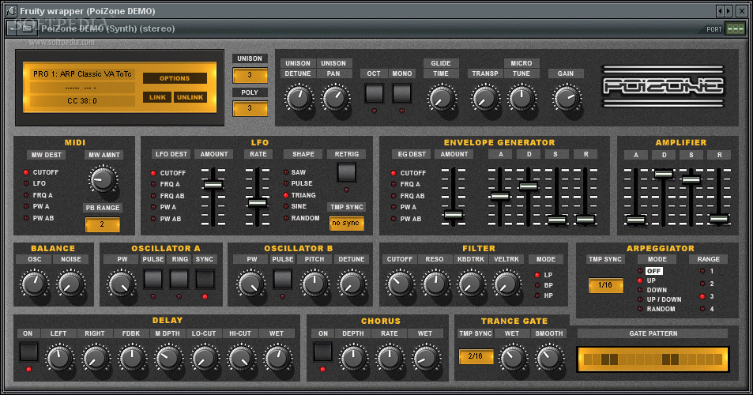Open the PB Range value box
This screenshot has width=753, height=395.
point(102,224)
